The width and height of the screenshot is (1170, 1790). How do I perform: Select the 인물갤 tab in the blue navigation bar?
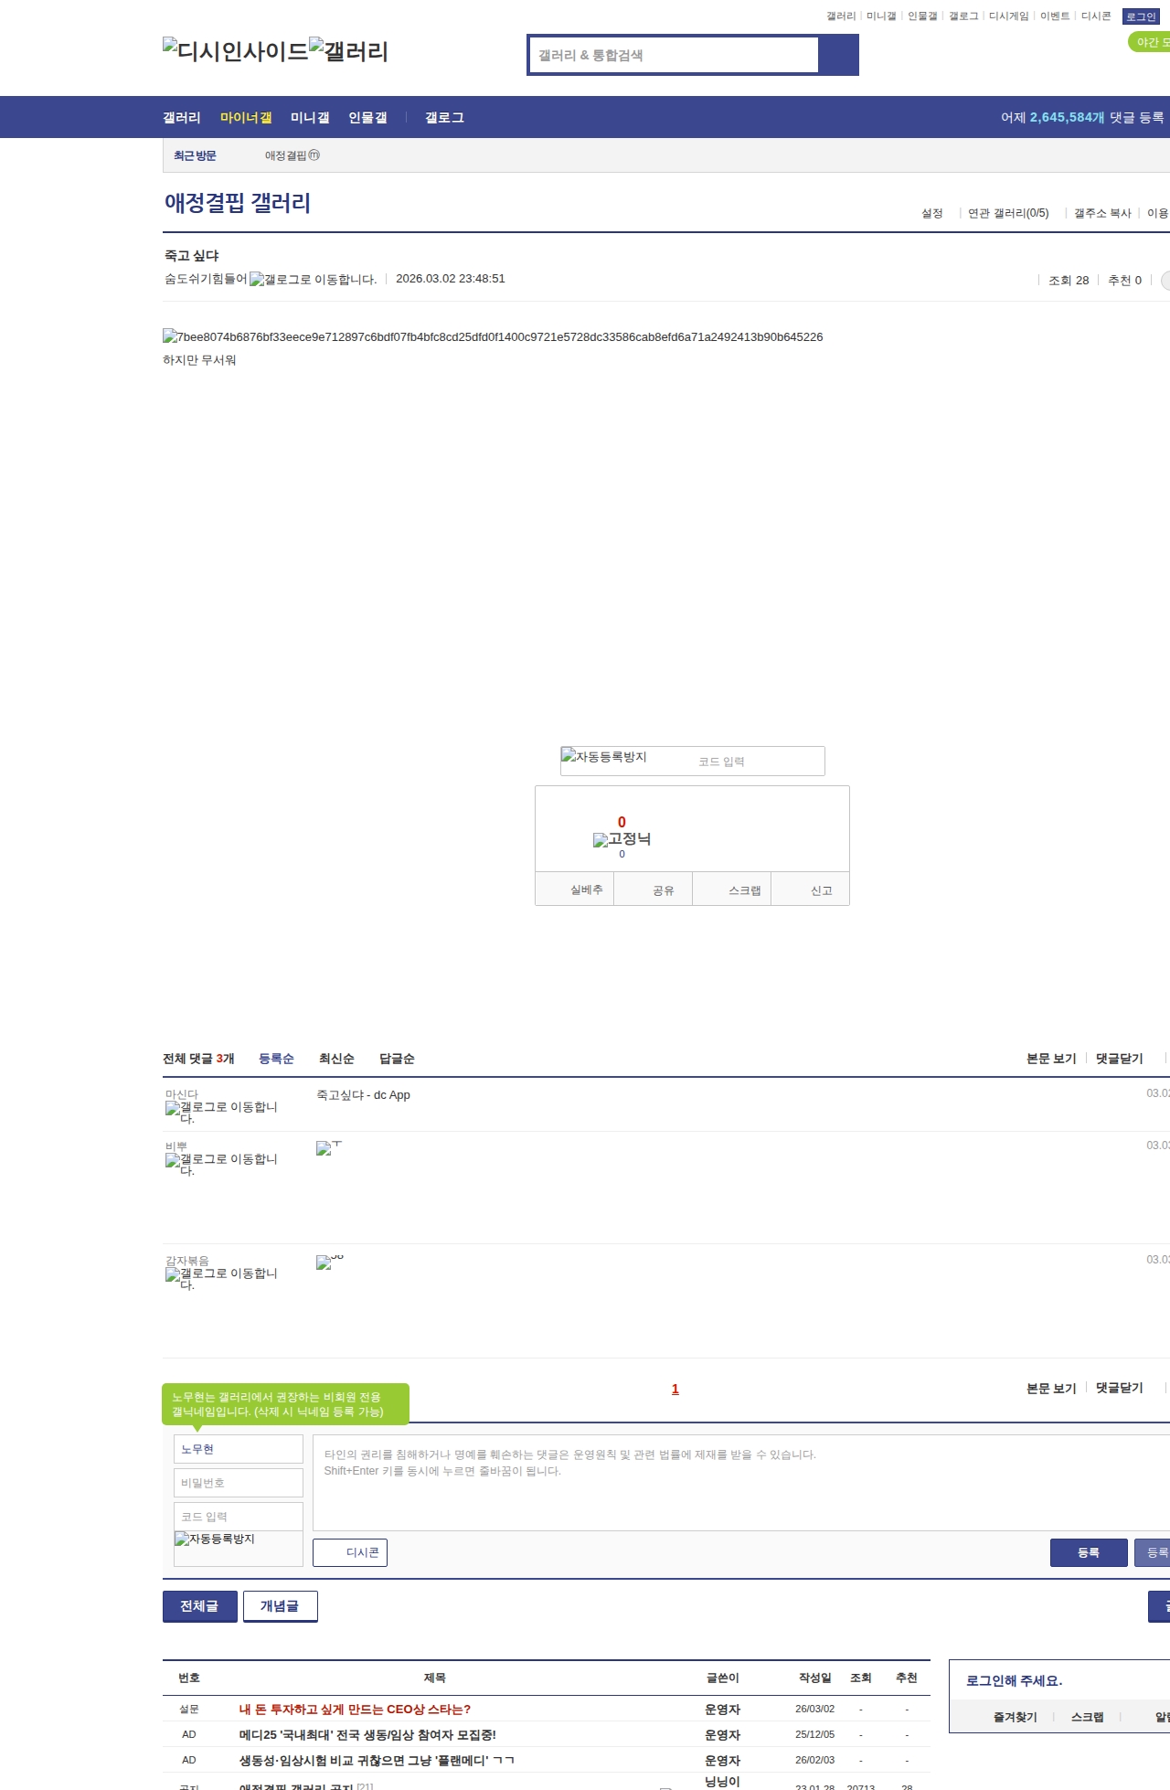(367, 118)
